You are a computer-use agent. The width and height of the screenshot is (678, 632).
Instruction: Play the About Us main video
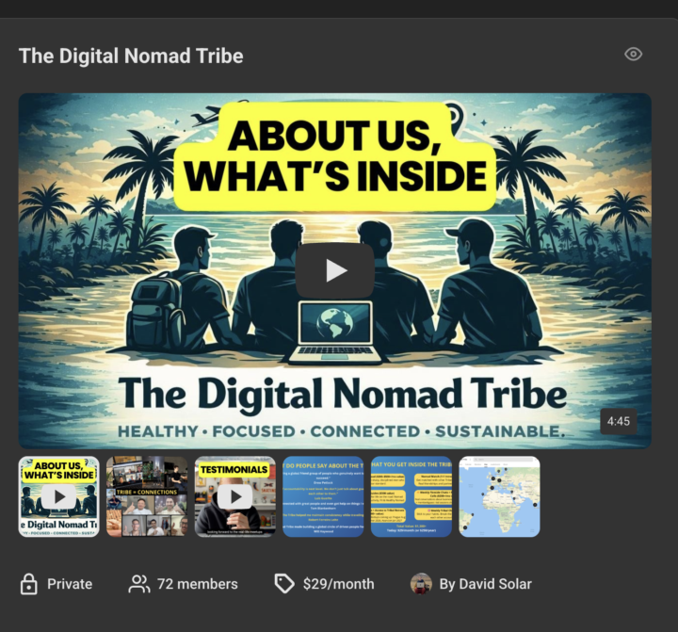[x=335, y=270]
